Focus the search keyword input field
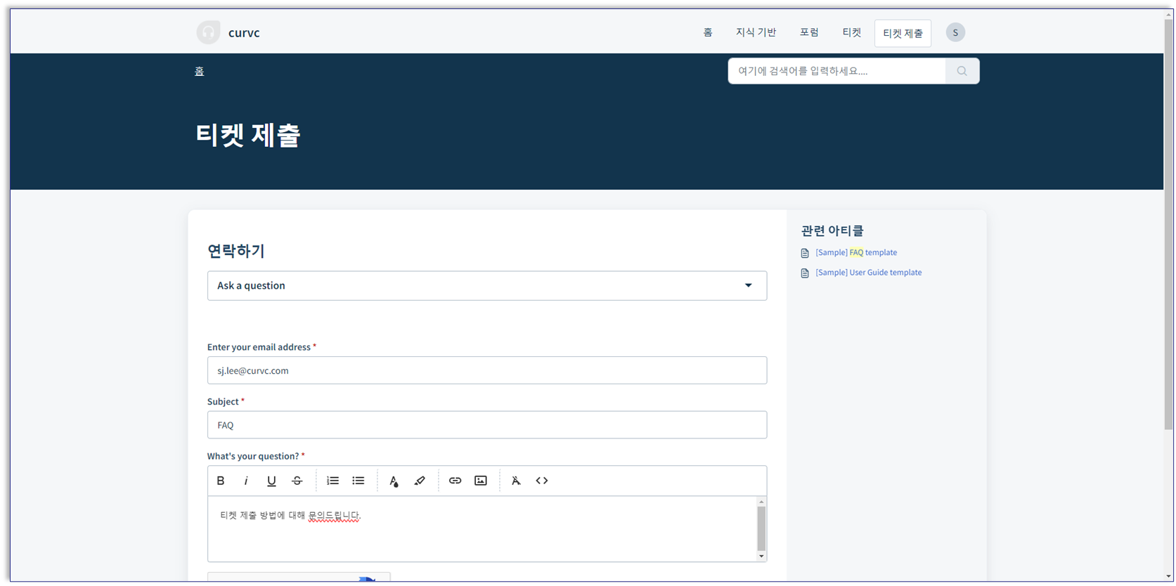Screen dimensions: 1176x586 836,71
